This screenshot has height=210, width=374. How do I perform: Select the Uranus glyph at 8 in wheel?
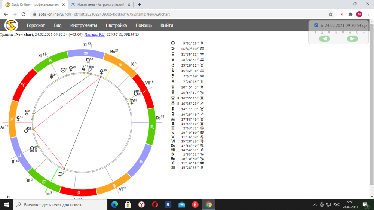click(x=27, y=112)
